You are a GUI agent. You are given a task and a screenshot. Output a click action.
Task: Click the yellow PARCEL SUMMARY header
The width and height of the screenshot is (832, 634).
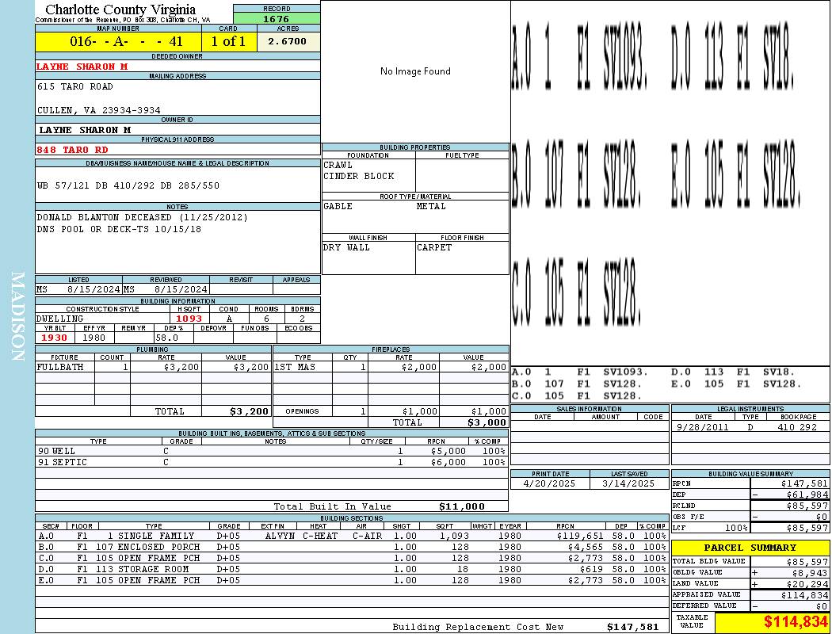click(750, 548)
